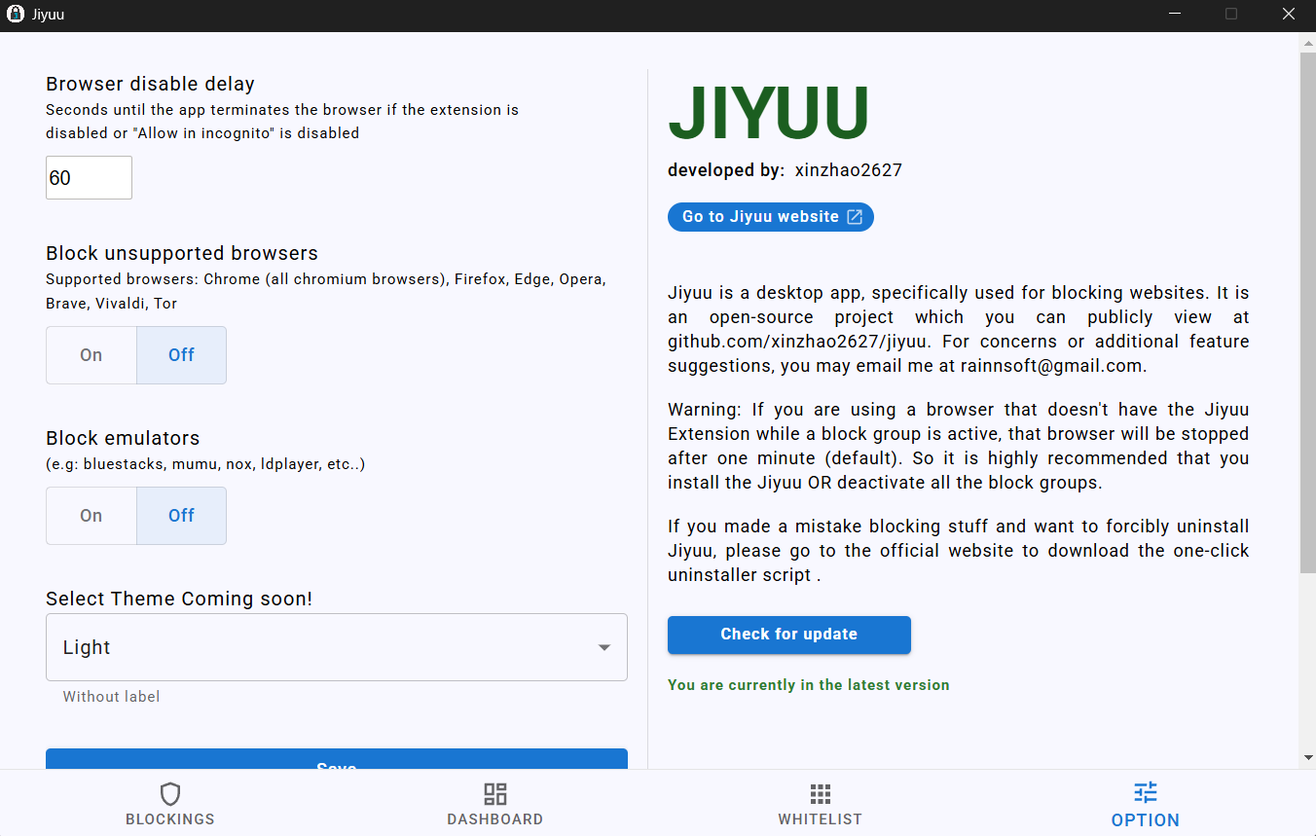Click the Save button
Screen dimensions: 1316x836
tap(337, 760)
